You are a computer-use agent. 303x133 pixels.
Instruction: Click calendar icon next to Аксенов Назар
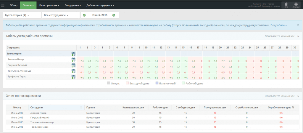pyautogui.click(x=73, y=60)
